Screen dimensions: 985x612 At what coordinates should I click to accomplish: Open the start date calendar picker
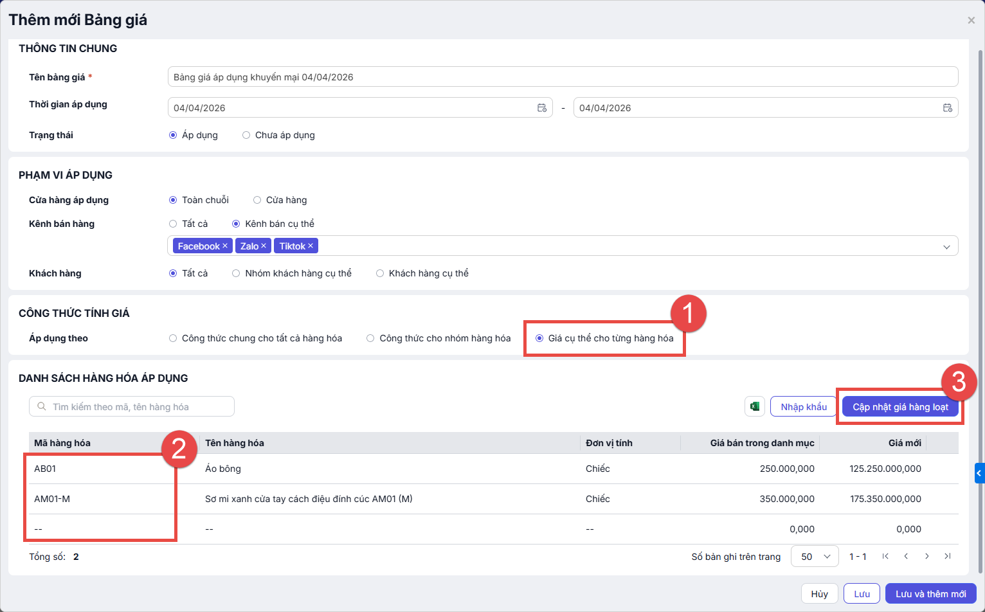click(x=542, y=108)
